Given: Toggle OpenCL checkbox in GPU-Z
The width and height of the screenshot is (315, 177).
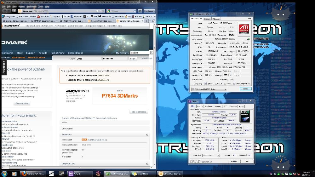Looking at the screenshot, I should [x=205, y=83].
